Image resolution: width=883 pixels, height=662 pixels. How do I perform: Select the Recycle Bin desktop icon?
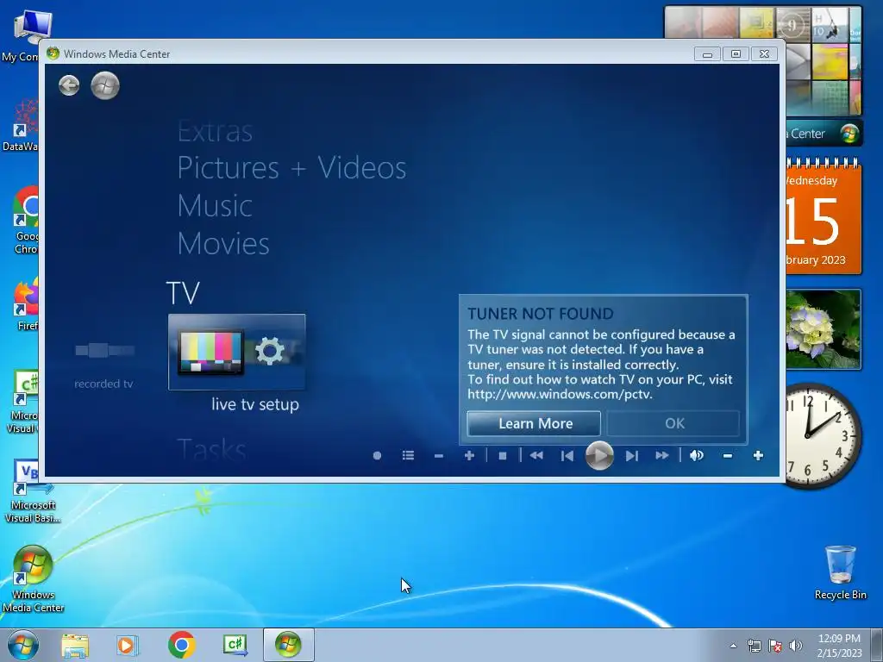(840, 572)
